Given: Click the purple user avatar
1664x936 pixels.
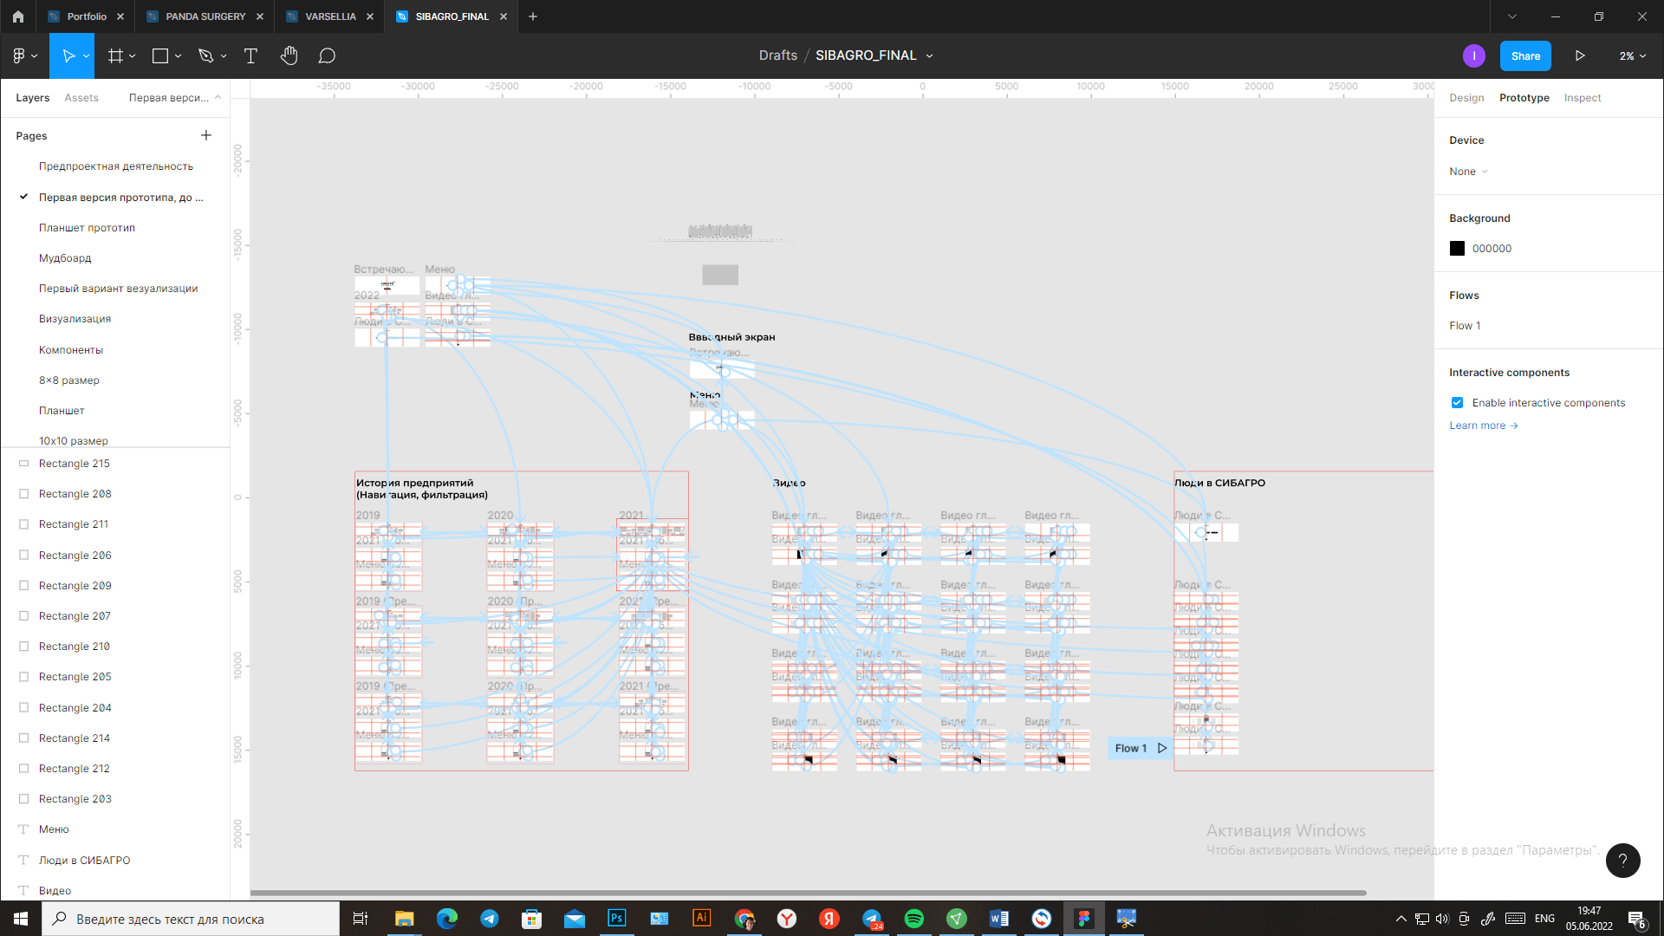Looking at the screenshot, I should click(1473, 55).
